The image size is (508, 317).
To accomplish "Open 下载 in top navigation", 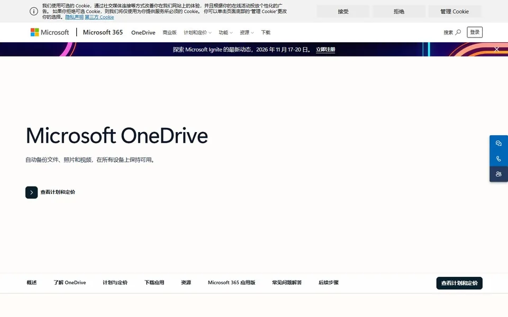I will coord(266,32).
